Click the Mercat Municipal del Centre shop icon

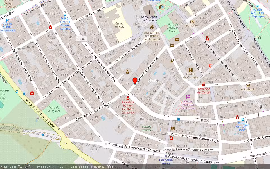(188, 97)
